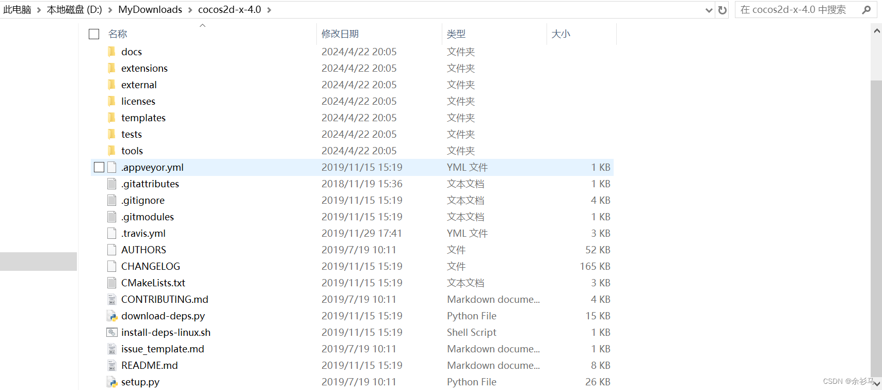Click the 165 KB size value

[x=595, y=266]
